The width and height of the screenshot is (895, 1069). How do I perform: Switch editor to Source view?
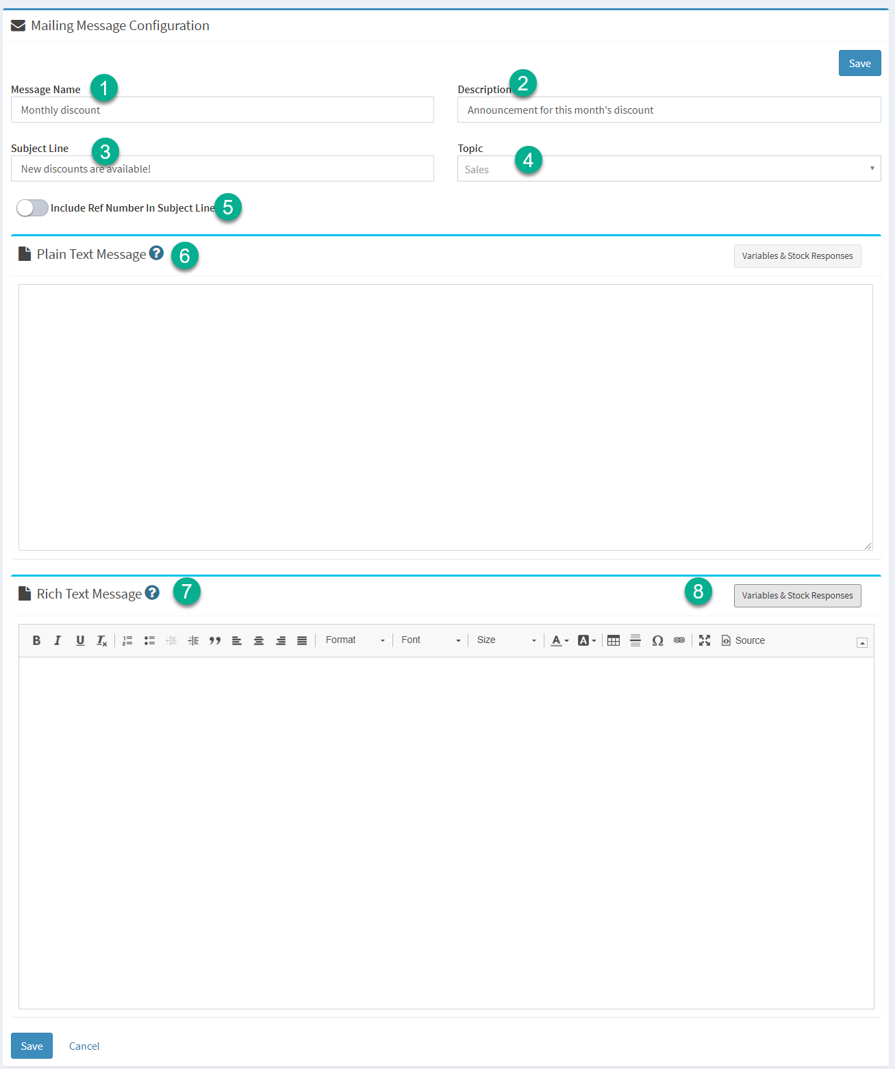pyautogui.click(x=743, y=640)
